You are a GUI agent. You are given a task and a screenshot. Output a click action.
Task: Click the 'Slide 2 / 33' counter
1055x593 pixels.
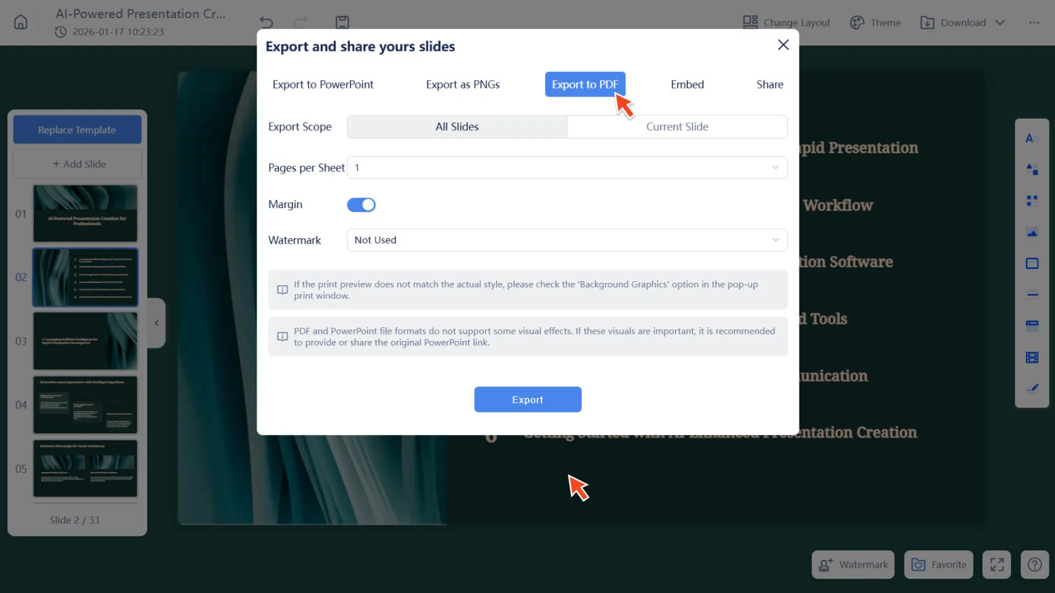pyautogui.click(x=75, y=520)
